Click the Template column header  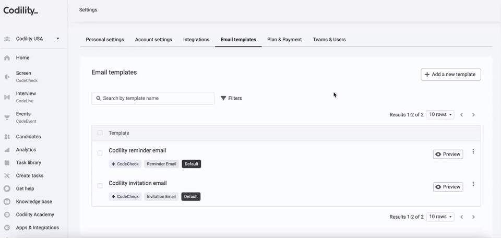tap(119, 133)
